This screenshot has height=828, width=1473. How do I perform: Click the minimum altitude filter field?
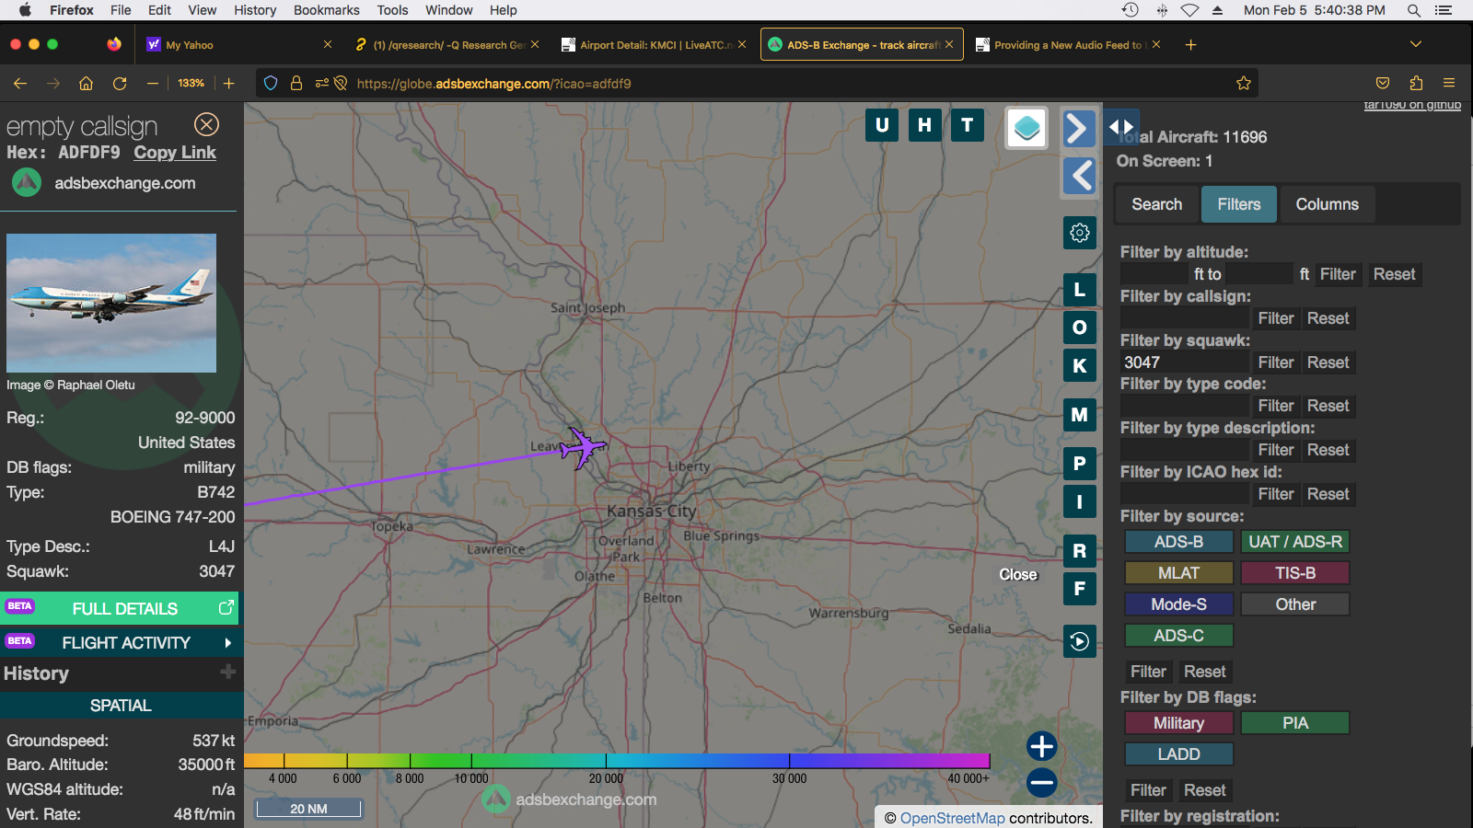(x=1155, y=274)
